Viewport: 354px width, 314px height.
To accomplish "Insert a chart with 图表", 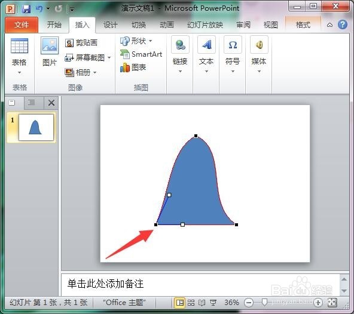I will (133, 67).
